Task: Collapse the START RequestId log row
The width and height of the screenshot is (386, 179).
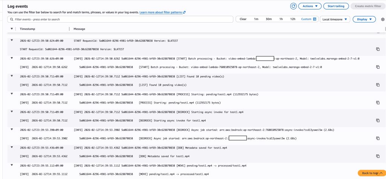Action: point(12,40)
